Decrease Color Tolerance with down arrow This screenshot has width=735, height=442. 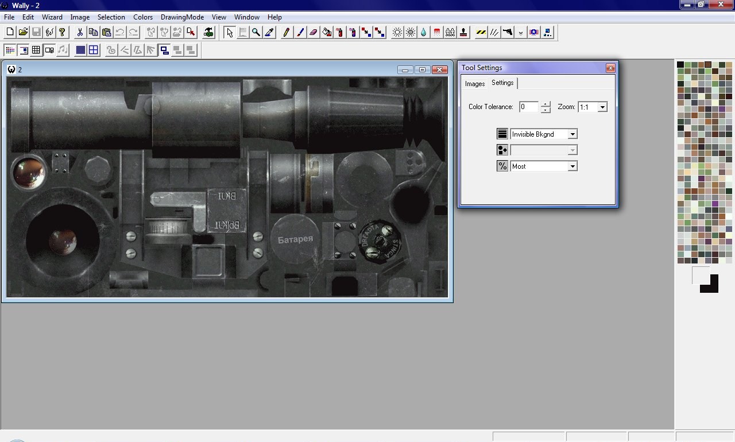(x=546, y=110)
